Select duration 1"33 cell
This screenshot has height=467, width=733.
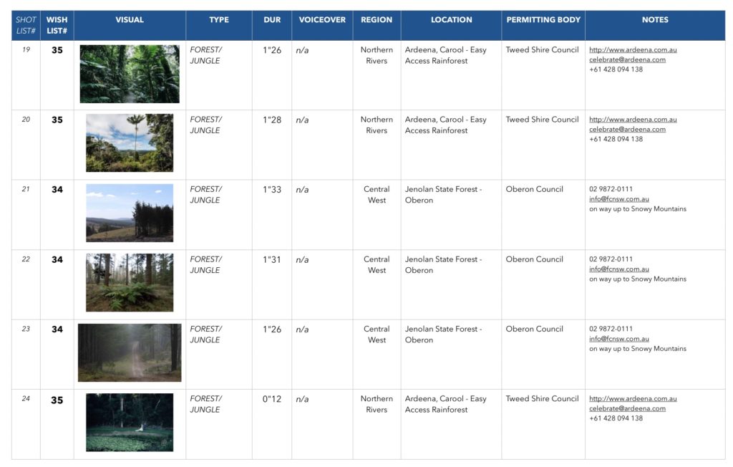(272, 215)
